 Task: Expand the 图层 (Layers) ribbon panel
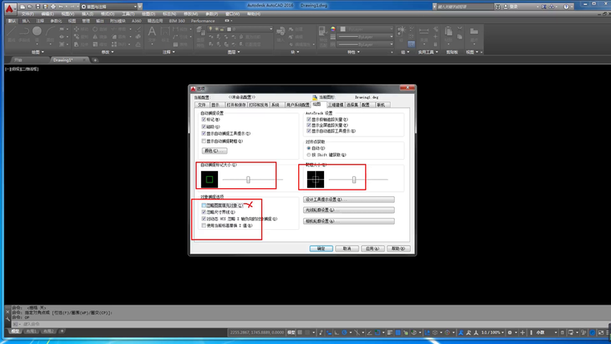232,51
